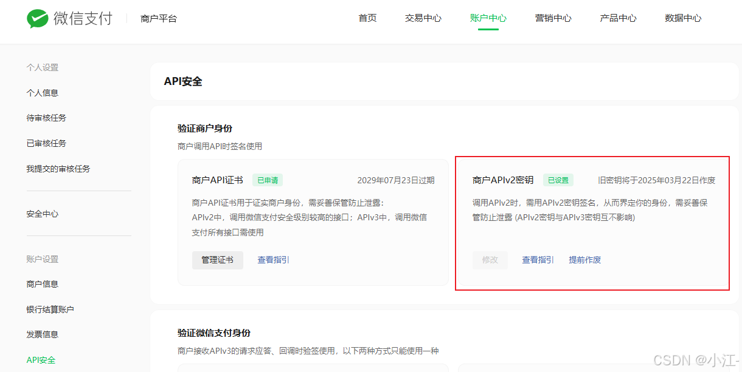
Task: Click the 商户调用API时签名使用 subtitle
Action: coord(220,146)
